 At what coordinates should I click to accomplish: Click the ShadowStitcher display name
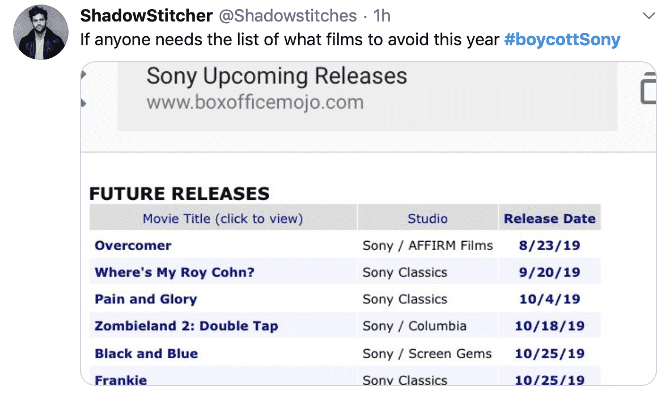coord(147,16)
